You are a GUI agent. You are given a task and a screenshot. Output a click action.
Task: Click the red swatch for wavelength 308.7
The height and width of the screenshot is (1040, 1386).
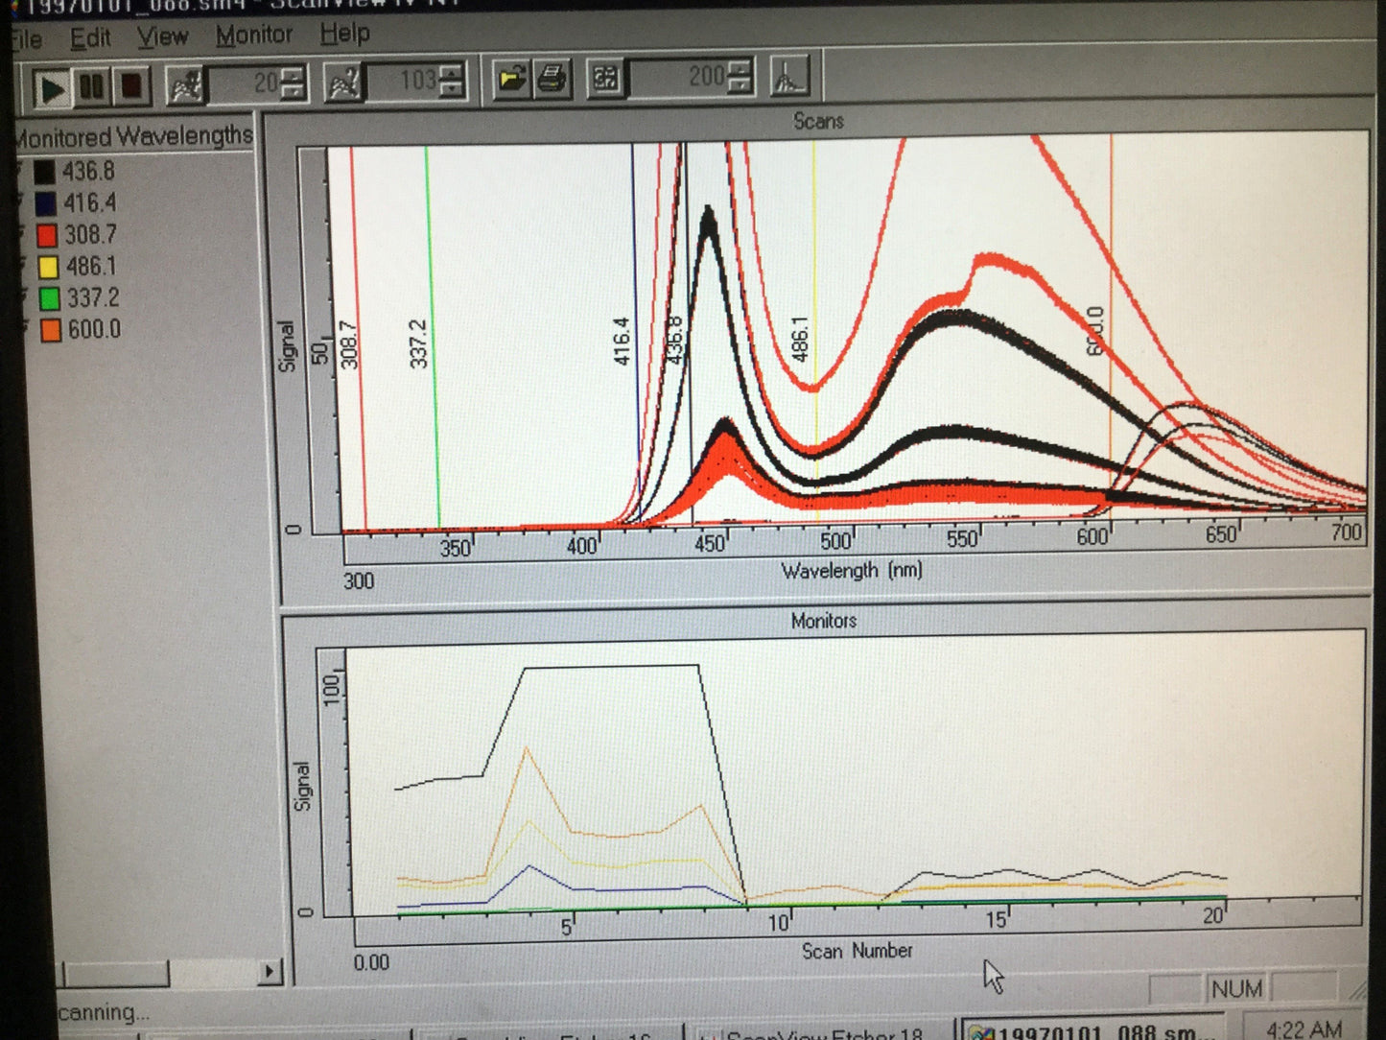tap(47, 236)
